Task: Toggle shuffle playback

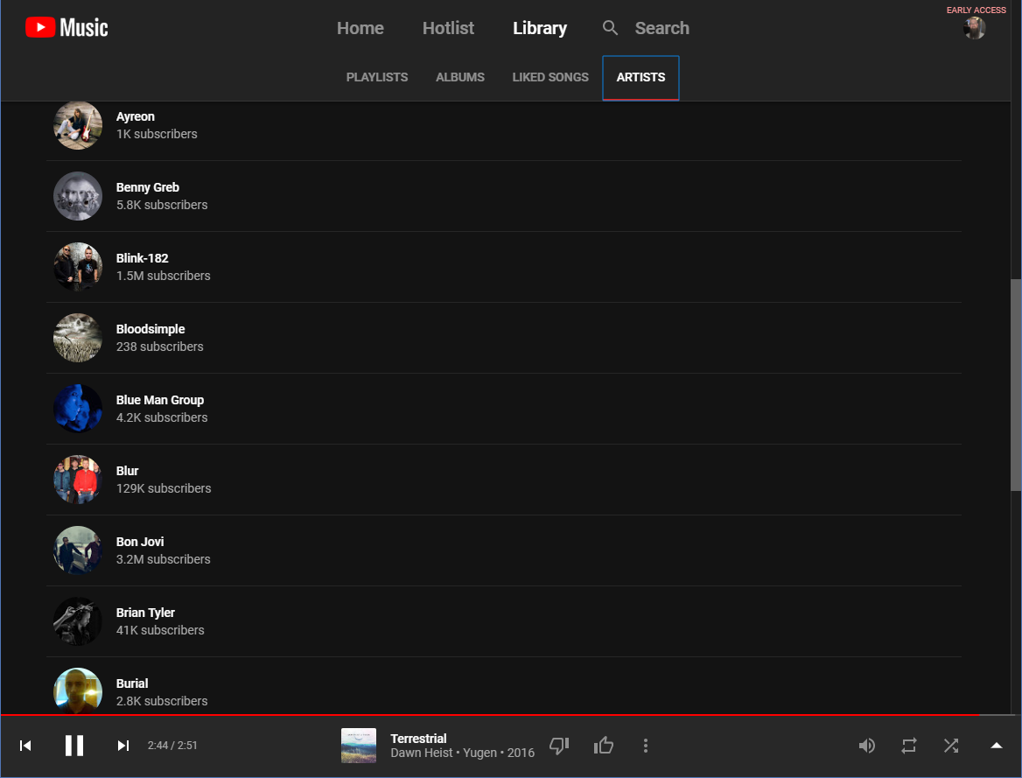Action: tap(951, 746)
